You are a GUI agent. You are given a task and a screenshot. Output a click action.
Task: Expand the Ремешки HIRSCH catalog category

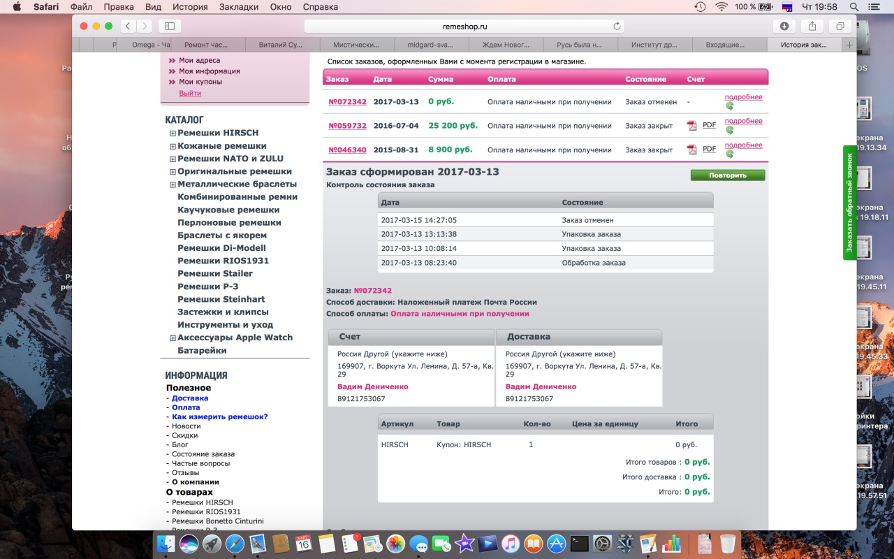pos(173,133)
